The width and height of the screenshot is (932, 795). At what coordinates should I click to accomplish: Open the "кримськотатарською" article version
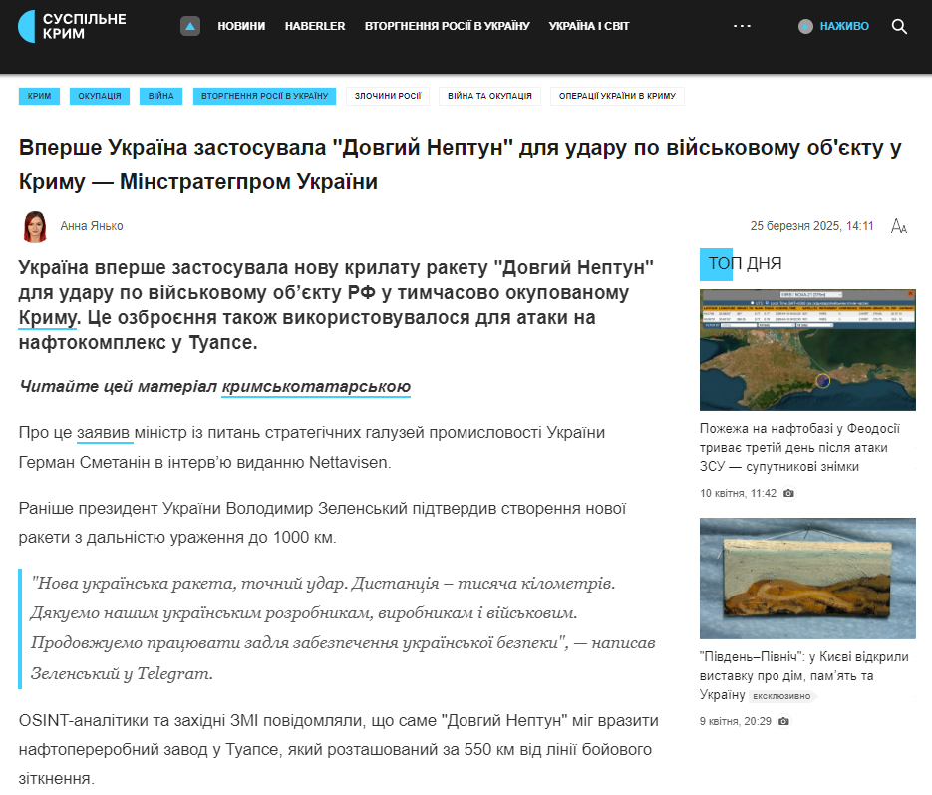[316, 386]
